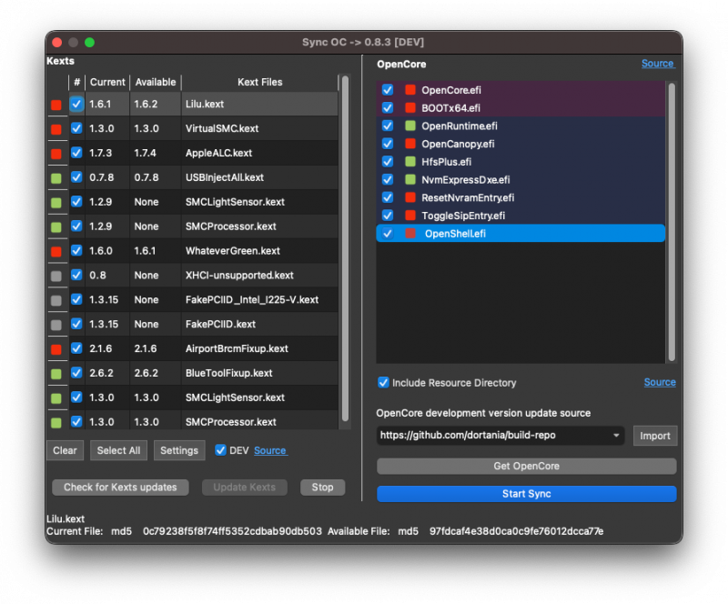Open the OpenCore Source link
This screenshot has width=728, height=604.
[657, 64]
